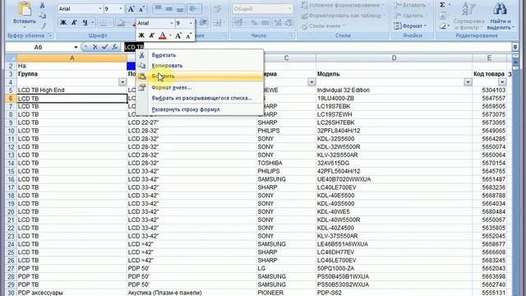This screenshot has height=296, width=526.
Task: Open Найти и выделить with the binoculars icon
Action: (x=500, y=16)
